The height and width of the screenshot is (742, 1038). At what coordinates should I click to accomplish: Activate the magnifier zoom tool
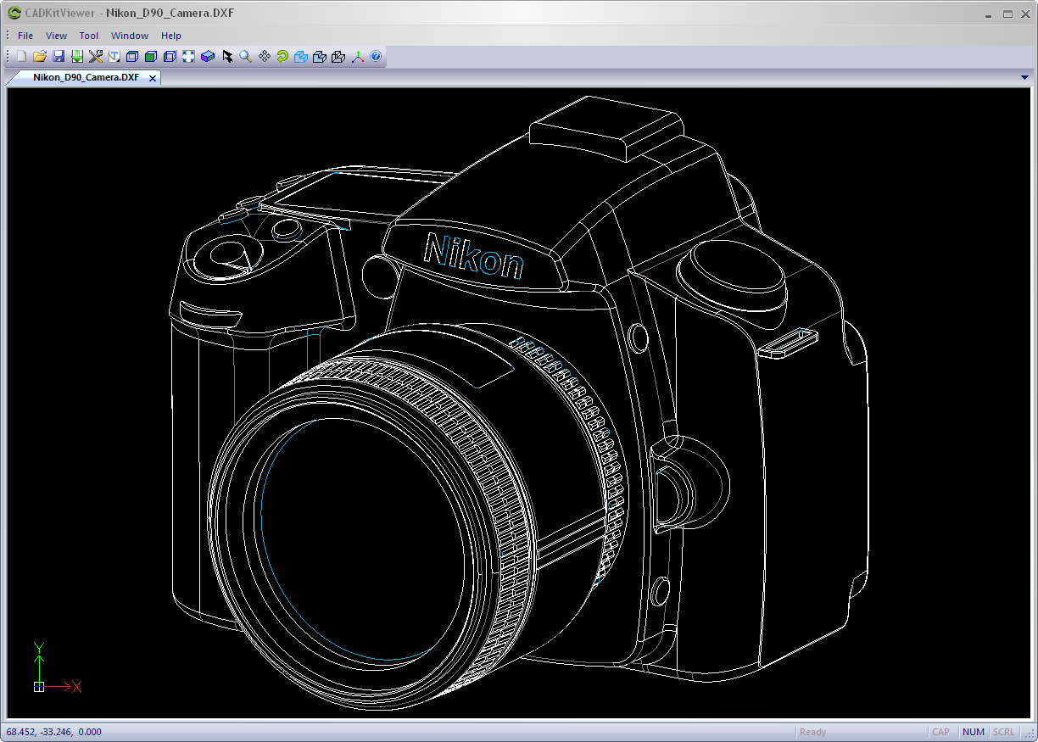tap(246, 56)
